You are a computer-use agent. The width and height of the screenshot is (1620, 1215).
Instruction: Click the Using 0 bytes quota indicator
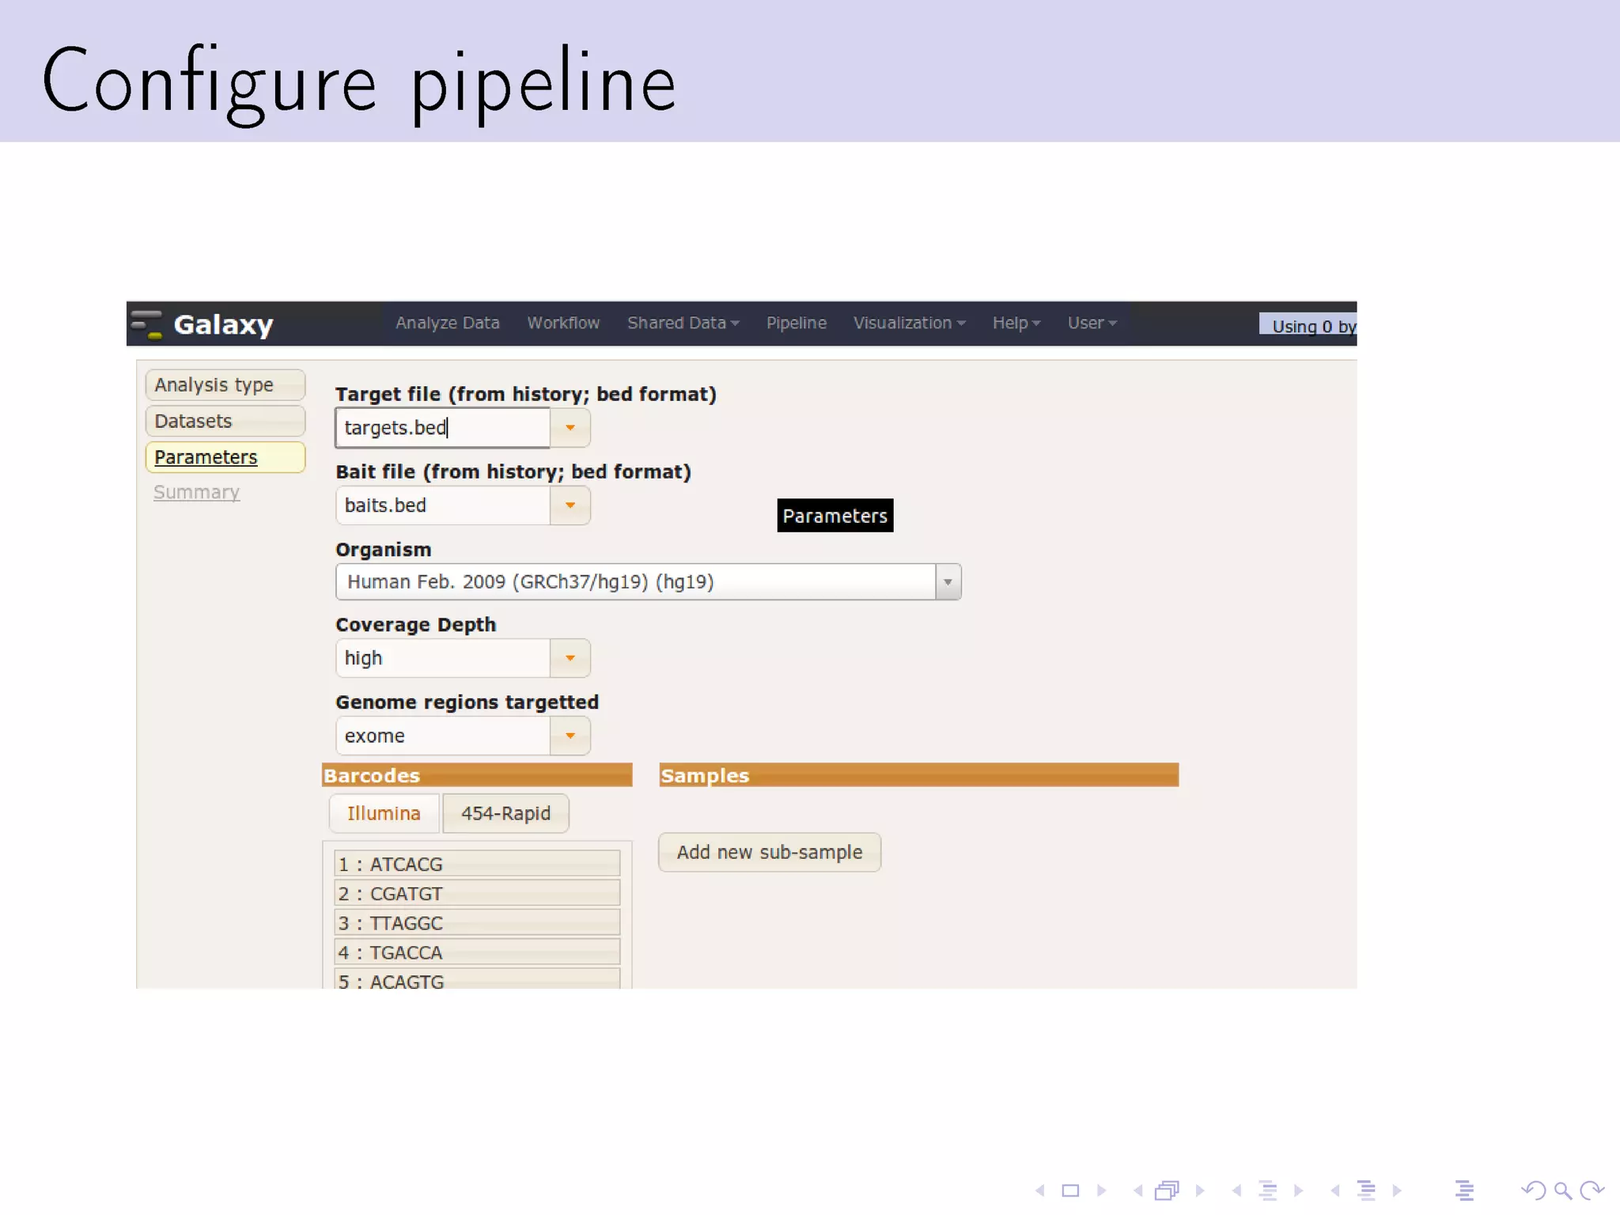pyautogui.click(x=1308, y=326)
